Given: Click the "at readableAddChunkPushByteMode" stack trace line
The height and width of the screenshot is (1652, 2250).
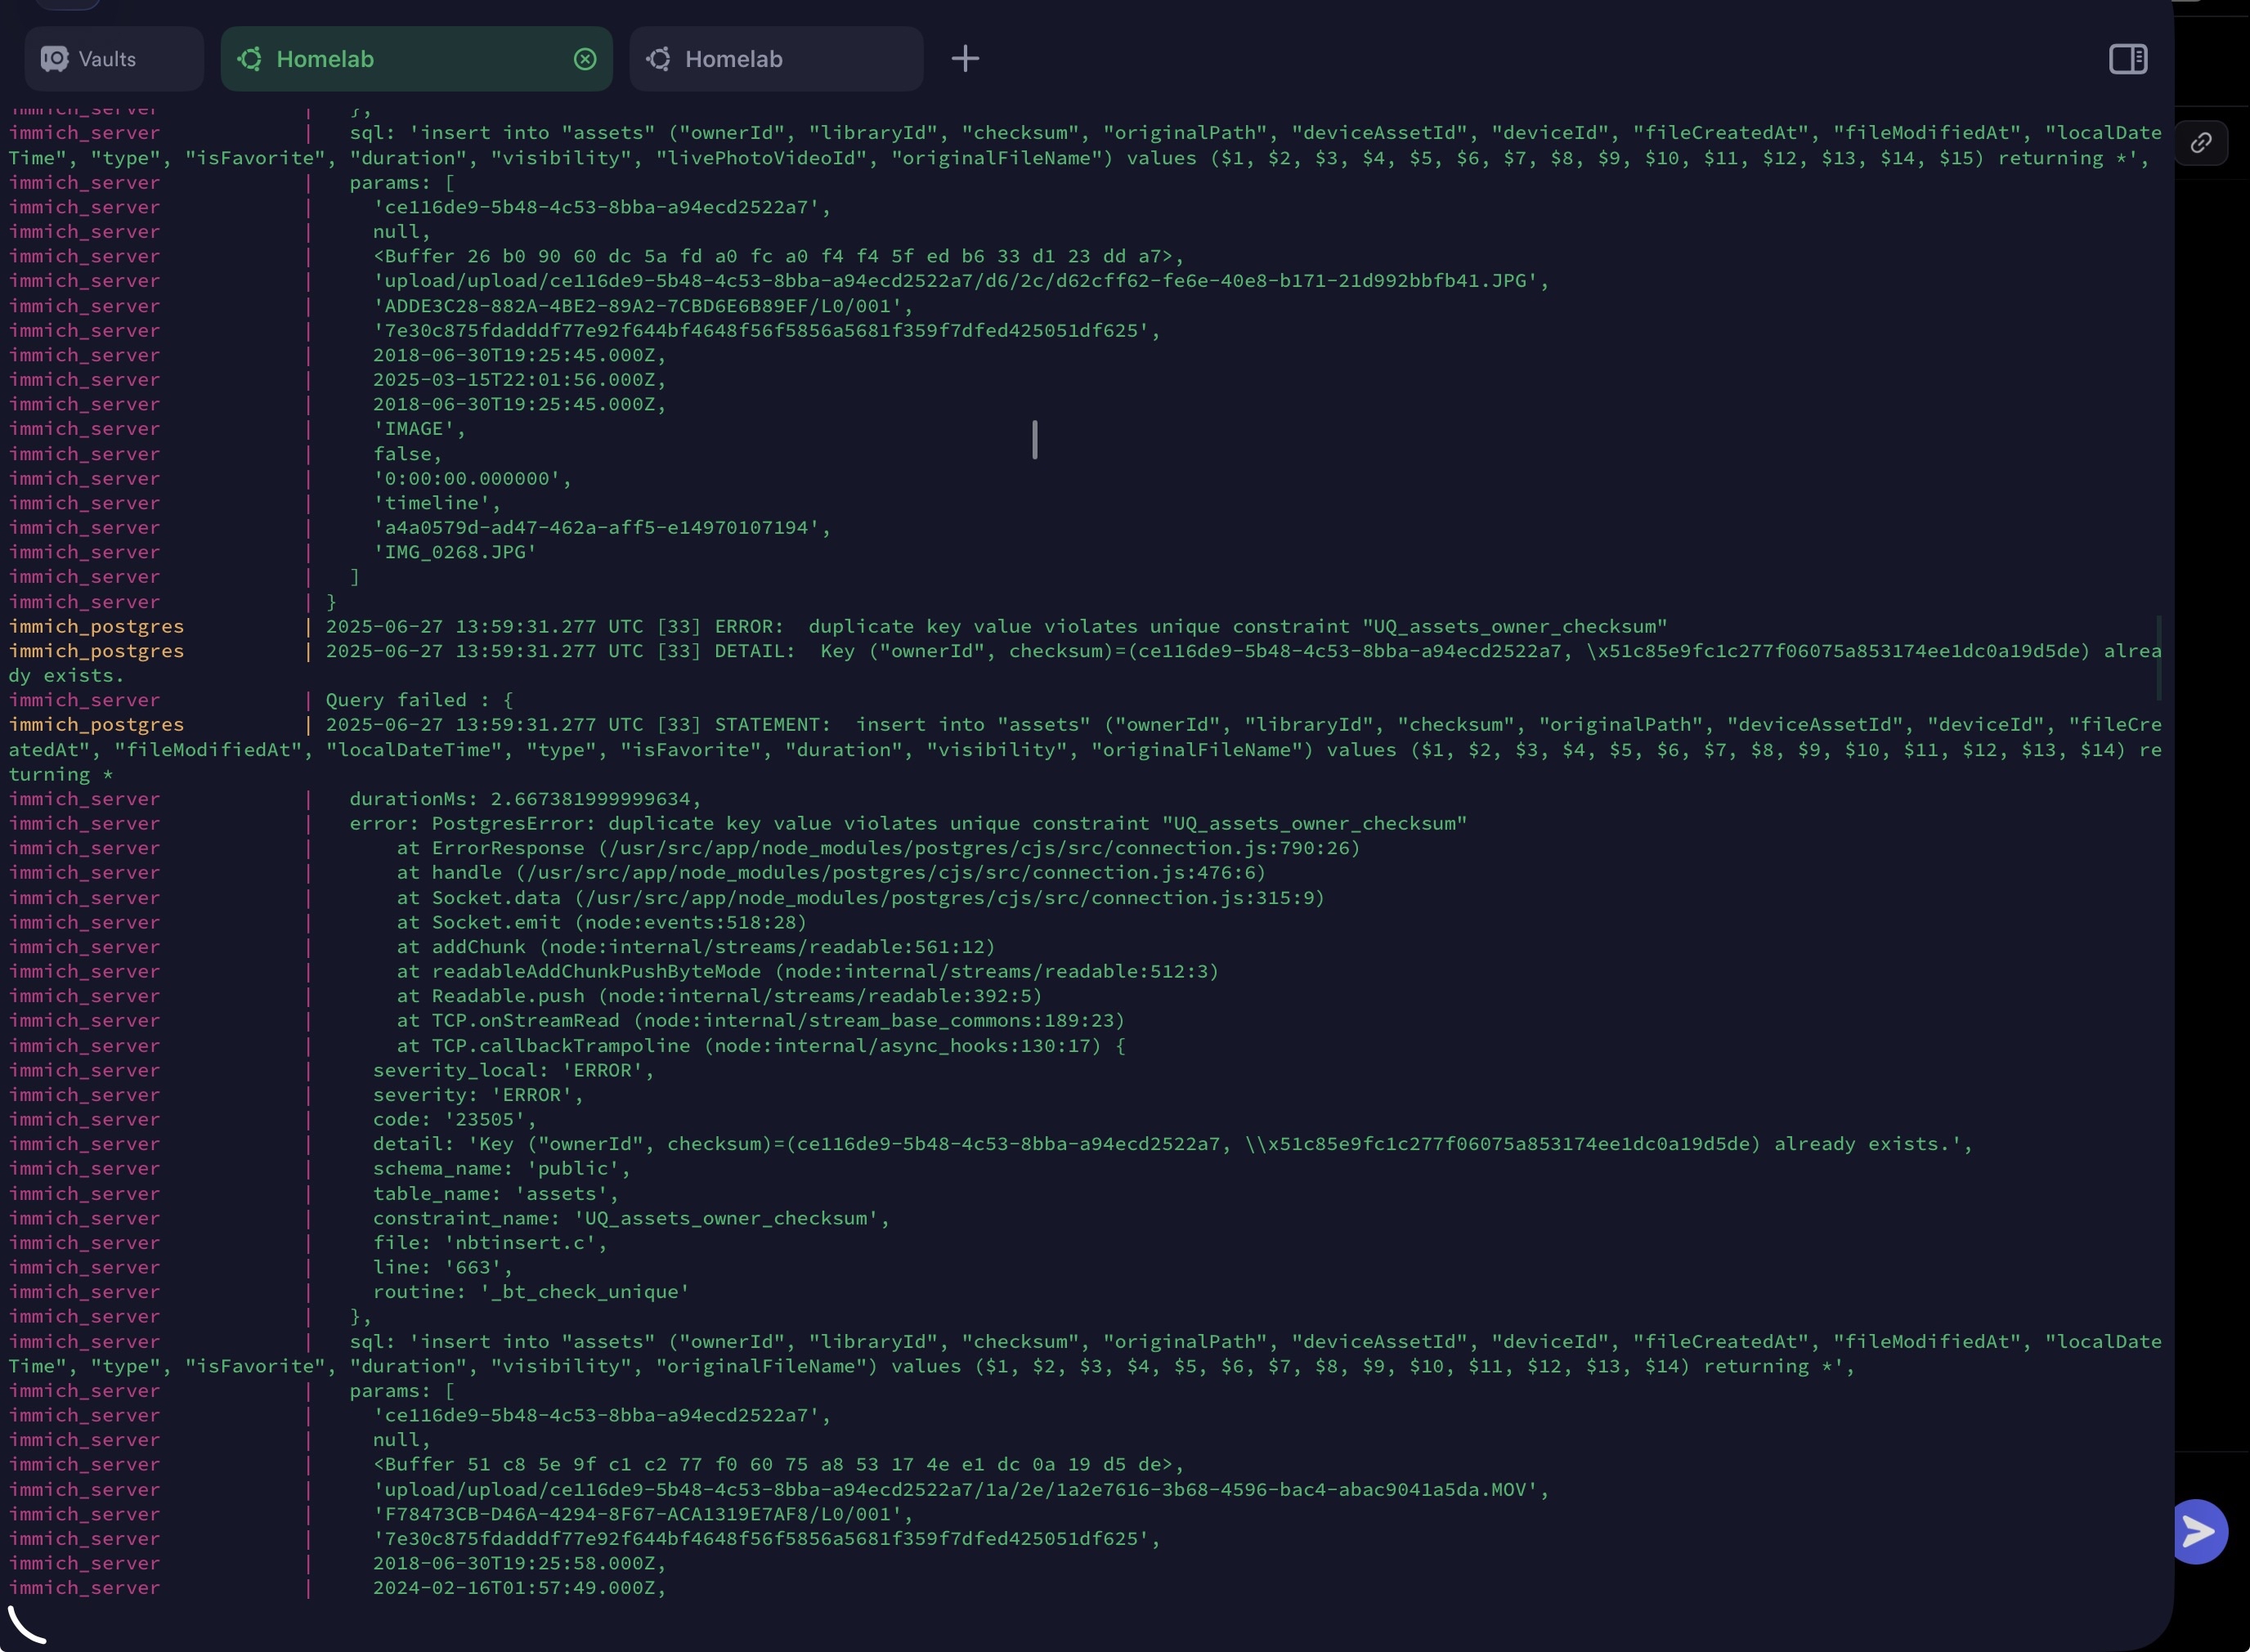Looking at the screenshot, I should click(x=808, y=971).
